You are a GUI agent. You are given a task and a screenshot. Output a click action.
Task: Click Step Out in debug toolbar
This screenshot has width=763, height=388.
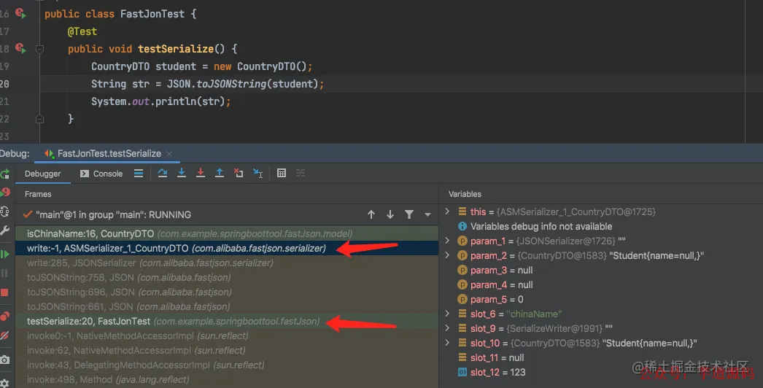point(220,173)
